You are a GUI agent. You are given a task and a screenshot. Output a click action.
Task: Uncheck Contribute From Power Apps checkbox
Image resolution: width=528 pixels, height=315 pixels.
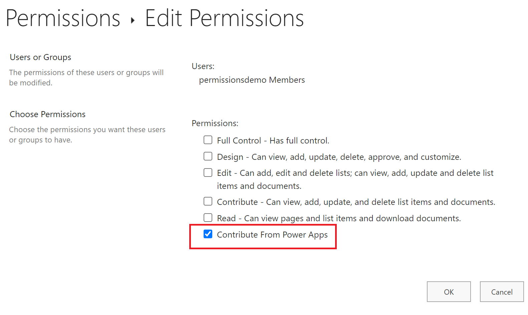click(208, 234)
